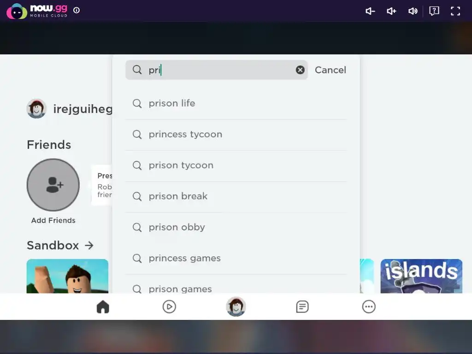
Task: Click the magnifier icon inside the search field
Action: click(137, 70)
